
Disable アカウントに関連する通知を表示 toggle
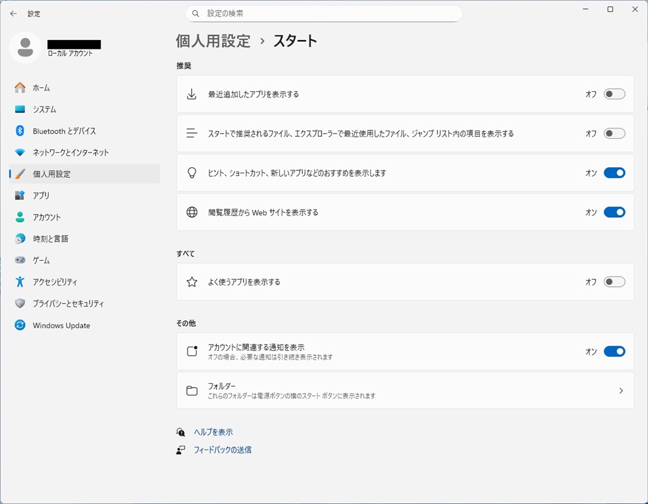[x=614, y=351]
